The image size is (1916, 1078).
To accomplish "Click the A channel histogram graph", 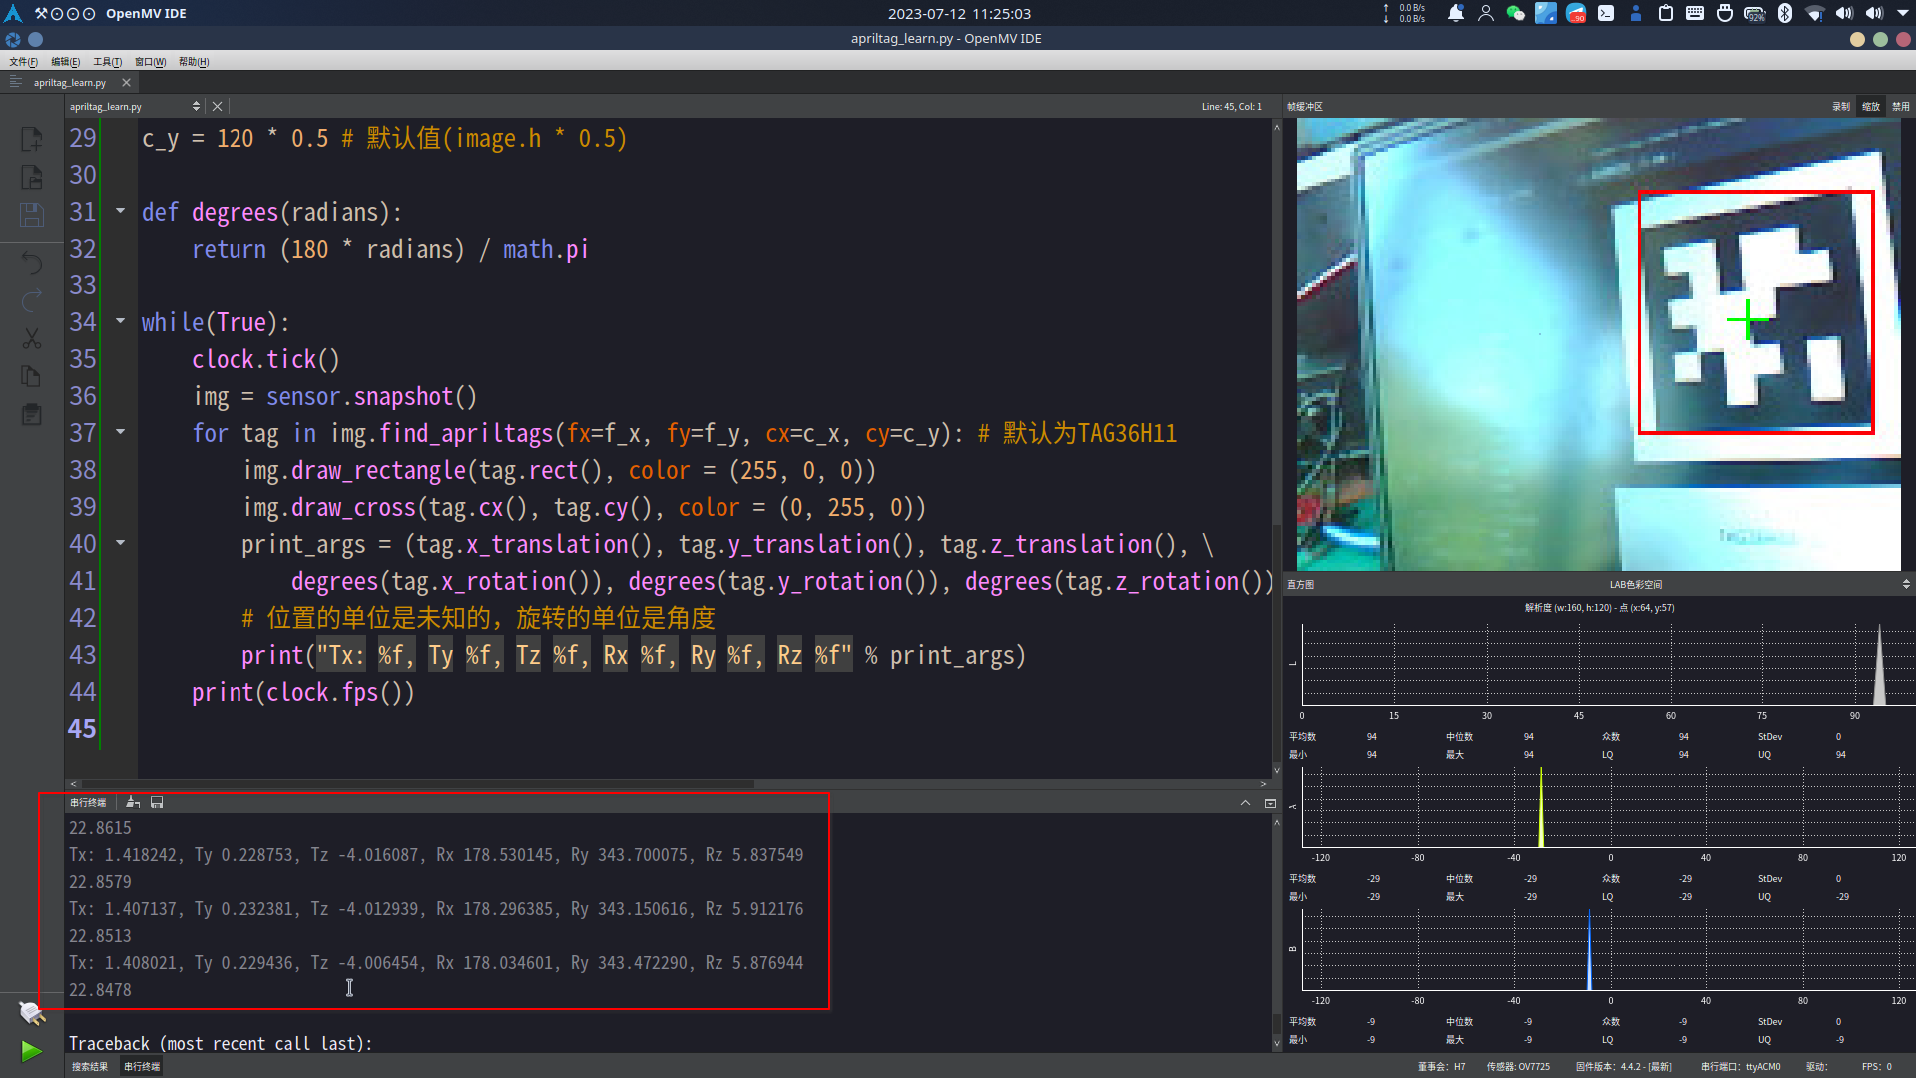I will click(x=1608, y=808).
